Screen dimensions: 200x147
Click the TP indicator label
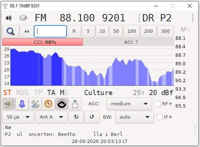[38, 93]
